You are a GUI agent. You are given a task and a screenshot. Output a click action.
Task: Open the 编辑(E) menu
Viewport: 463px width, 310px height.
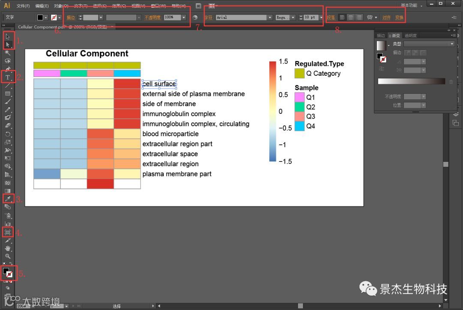coord(42,6)
